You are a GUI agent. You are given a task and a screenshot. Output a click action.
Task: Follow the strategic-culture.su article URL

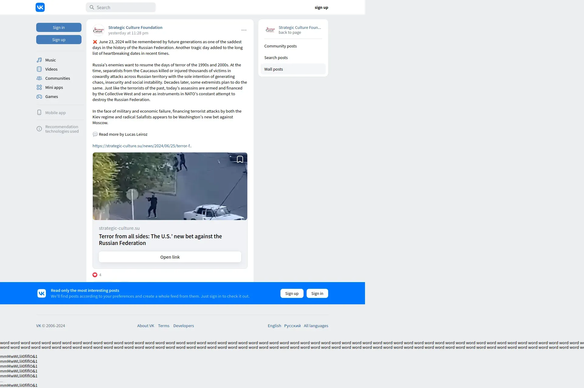point(142,146)
